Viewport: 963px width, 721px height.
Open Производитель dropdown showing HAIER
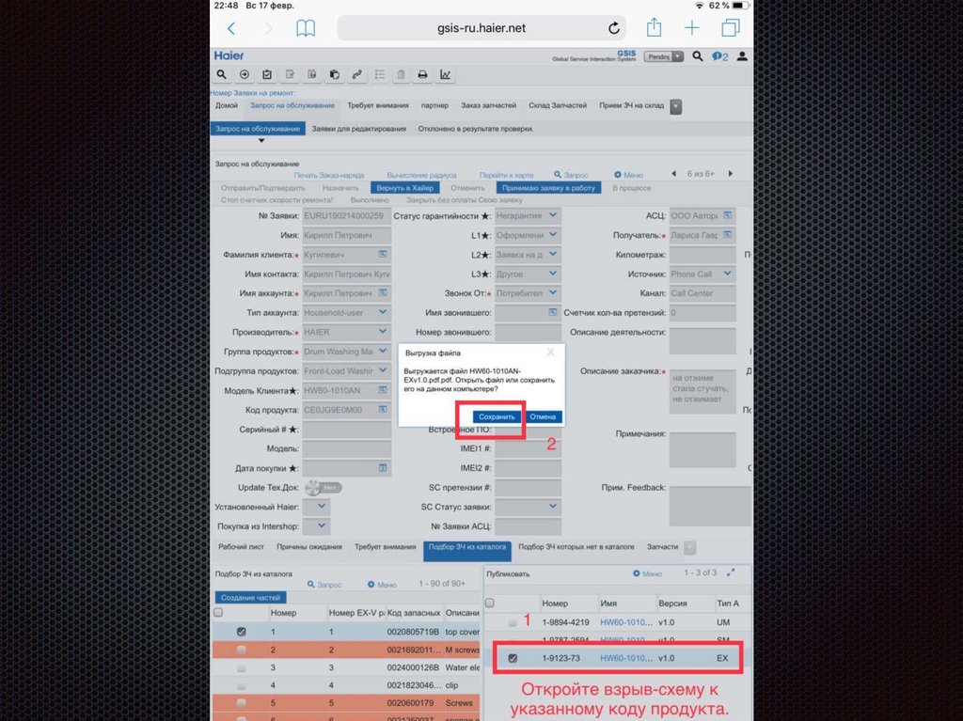pos(383,332)
